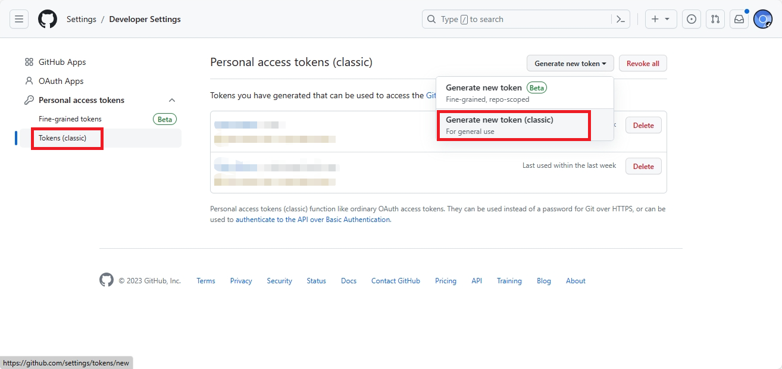782x369 pixels.
Task: Collapse the Personal access tokens section
Action: pyautogui.click(x=172, y=100)
